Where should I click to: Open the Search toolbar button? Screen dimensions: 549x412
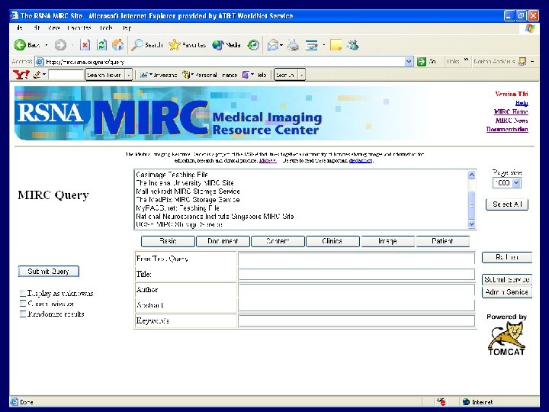click(x=147, y=45)
